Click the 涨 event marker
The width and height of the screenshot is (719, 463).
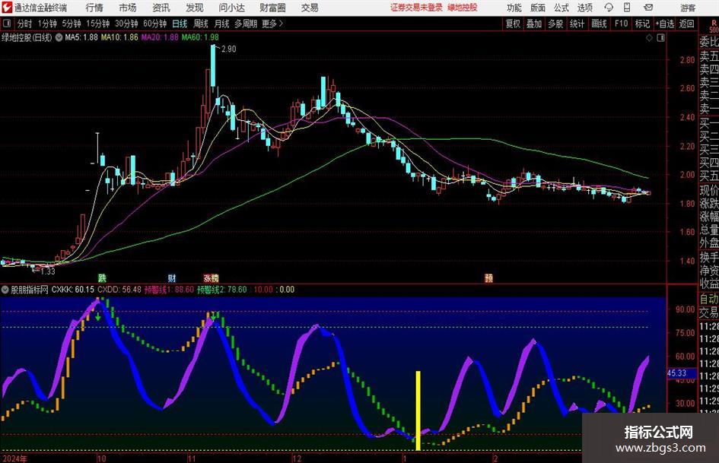(208, 277)
